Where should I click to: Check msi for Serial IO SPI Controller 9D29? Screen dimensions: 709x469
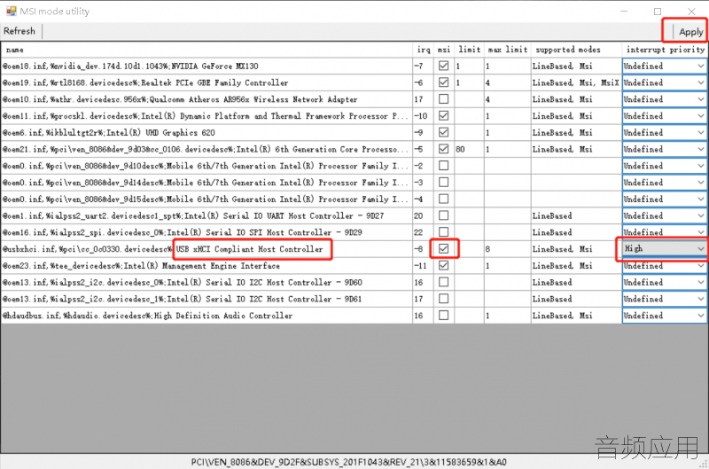[444, 232]
